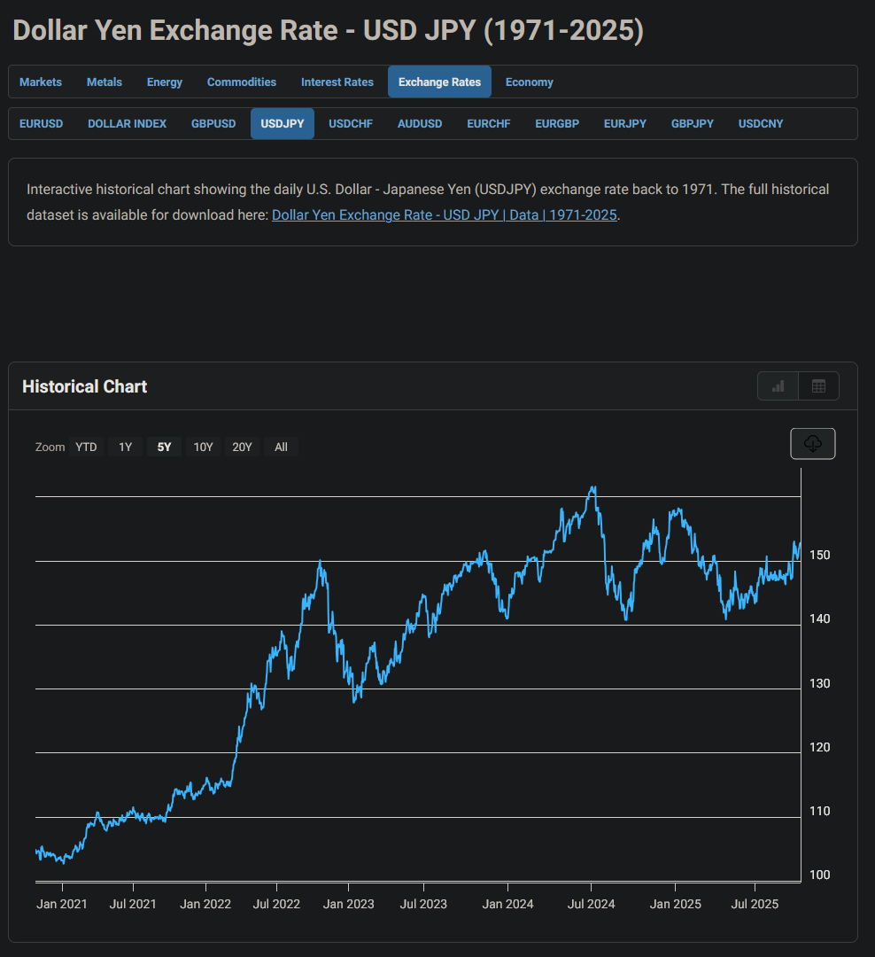Click the Jul 2025 x-axis label
875x957 pixels.
(x=755, y=904)
